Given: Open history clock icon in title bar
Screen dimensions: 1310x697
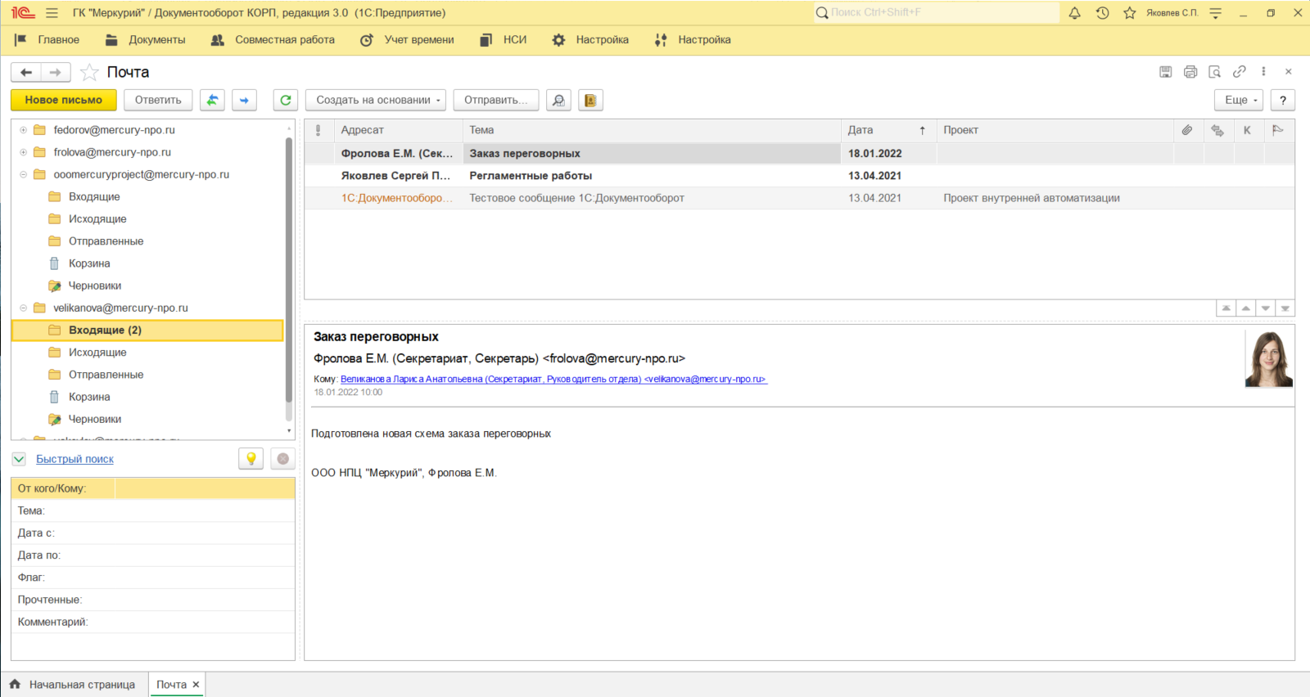Looking at the screenshot, I should click(x=1102, y=13).
